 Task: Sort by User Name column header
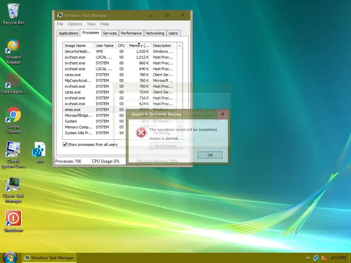coord(105,46)
